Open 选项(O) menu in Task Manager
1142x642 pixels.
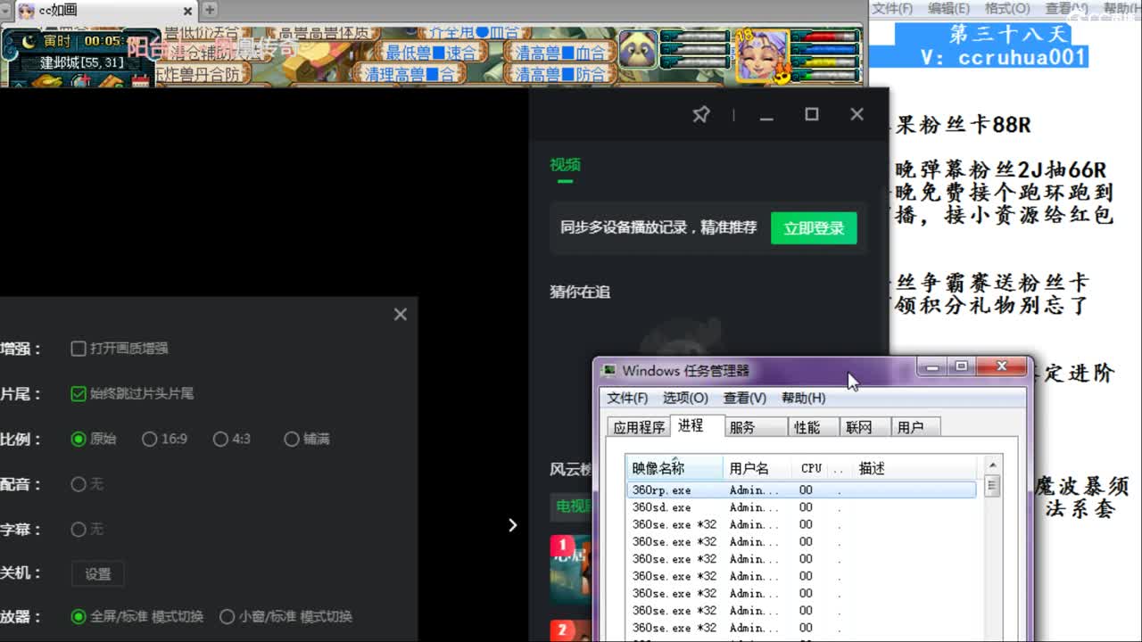(x=685, y=398)
